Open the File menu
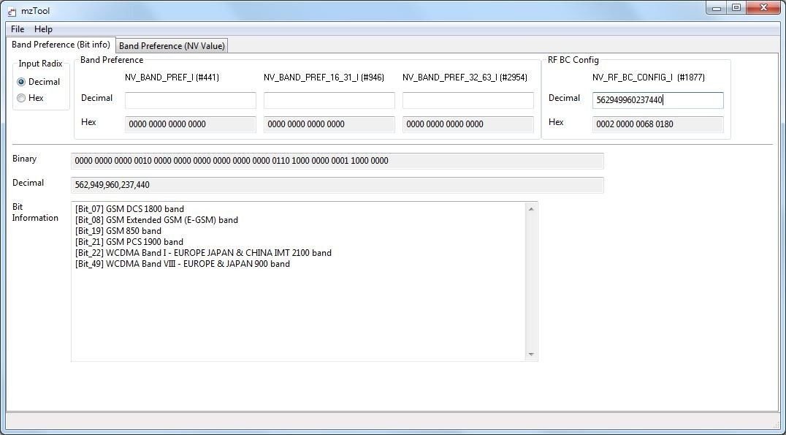 18,29
